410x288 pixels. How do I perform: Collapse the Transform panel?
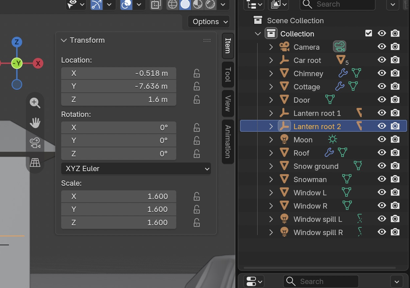pos(64,40)
